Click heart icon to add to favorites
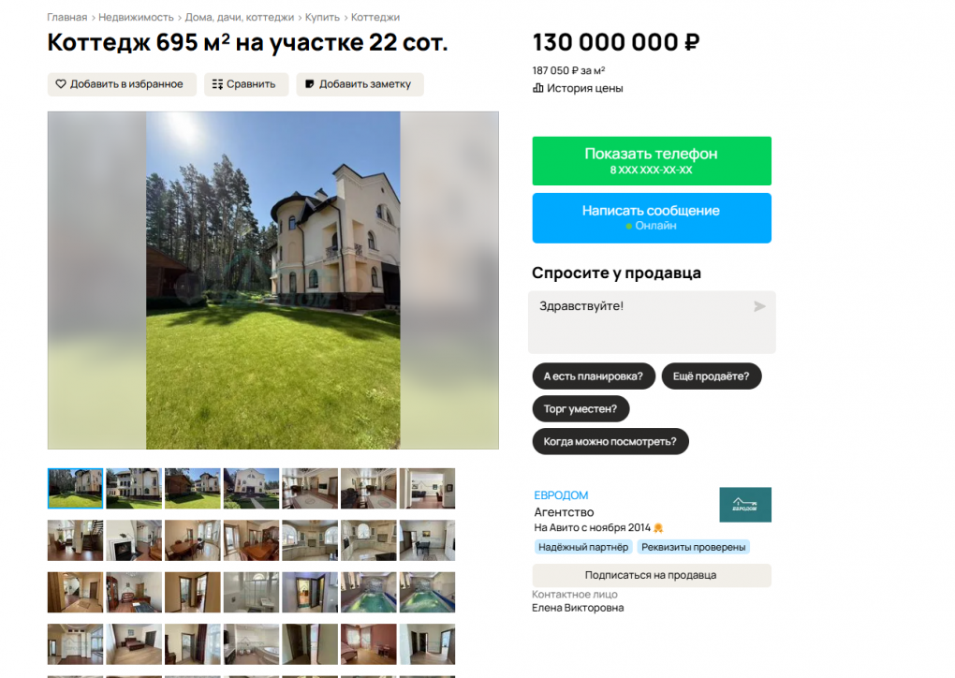 (61, 84)
